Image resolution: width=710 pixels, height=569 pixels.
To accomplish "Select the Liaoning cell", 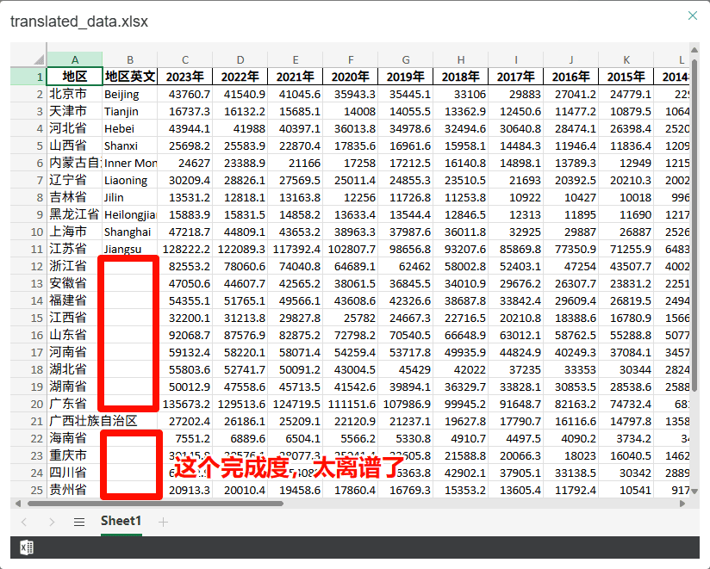I will (x=130, y=180).
